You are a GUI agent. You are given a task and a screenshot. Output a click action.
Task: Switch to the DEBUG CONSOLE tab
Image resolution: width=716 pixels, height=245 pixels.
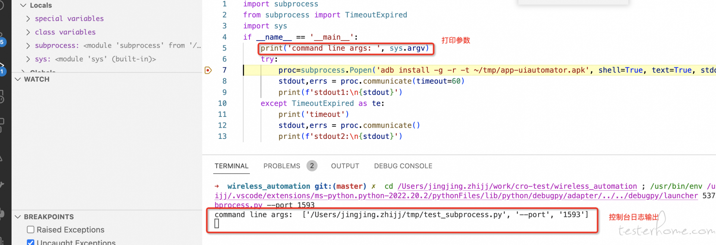tap(403, 166)
